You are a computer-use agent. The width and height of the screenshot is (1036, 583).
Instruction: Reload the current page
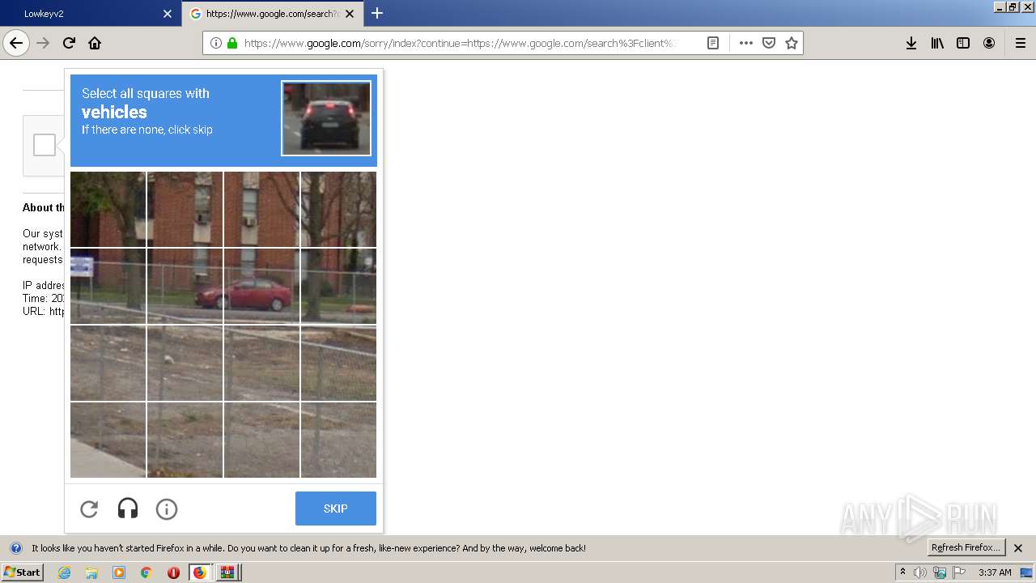point(69,43)
